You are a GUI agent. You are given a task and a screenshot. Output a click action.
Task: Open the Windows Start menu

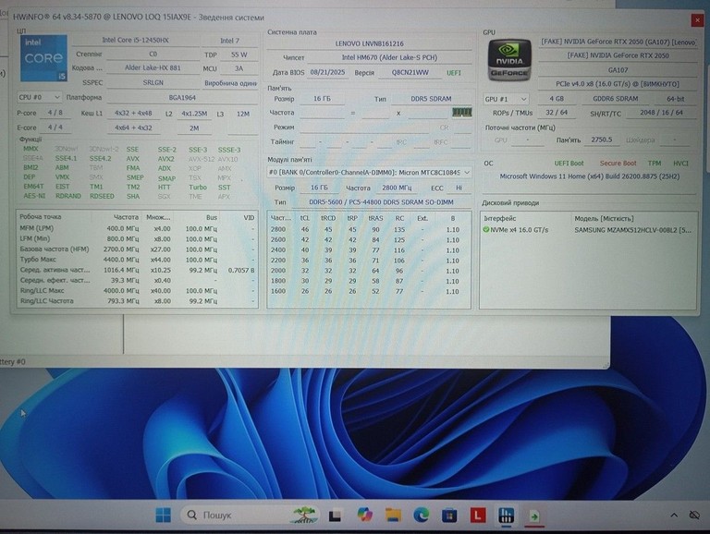tap(164, 515)
